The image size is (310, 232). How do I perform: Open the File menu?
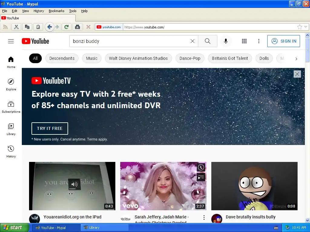click(5, 11)
